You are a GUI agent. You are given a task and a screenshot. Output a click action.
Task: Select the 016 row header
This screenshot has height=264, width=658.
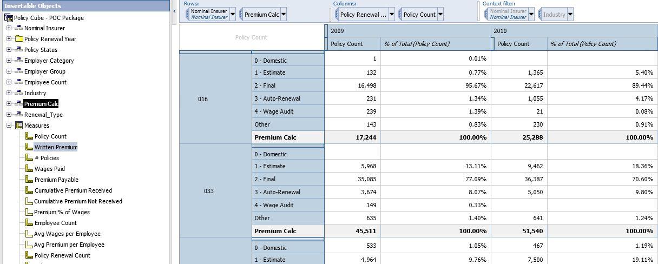202,99
